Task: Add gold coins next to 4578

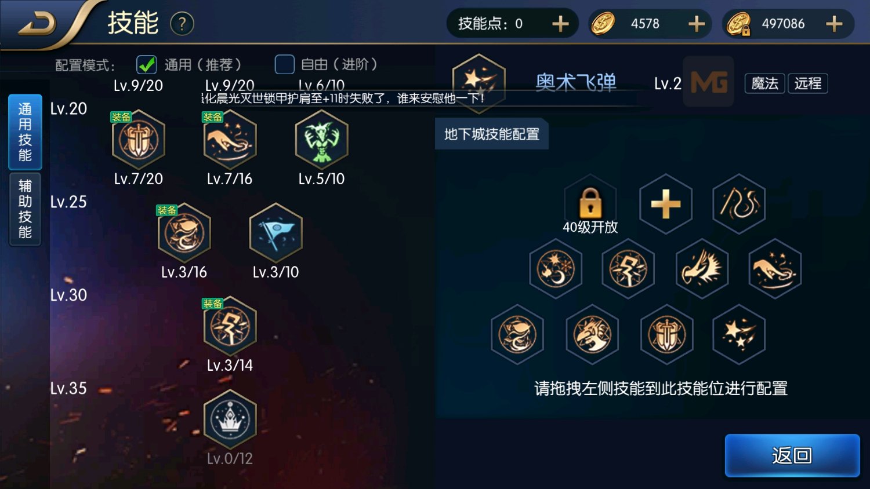Action: click(x=697, y=24)
